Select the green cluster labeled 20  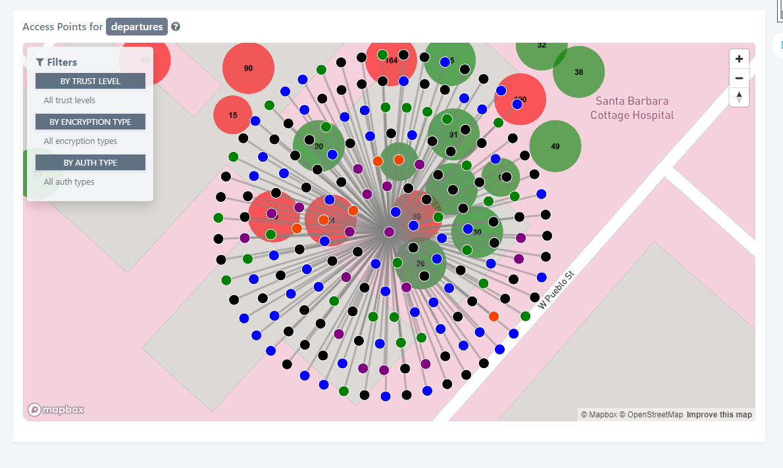click(318, 146)
